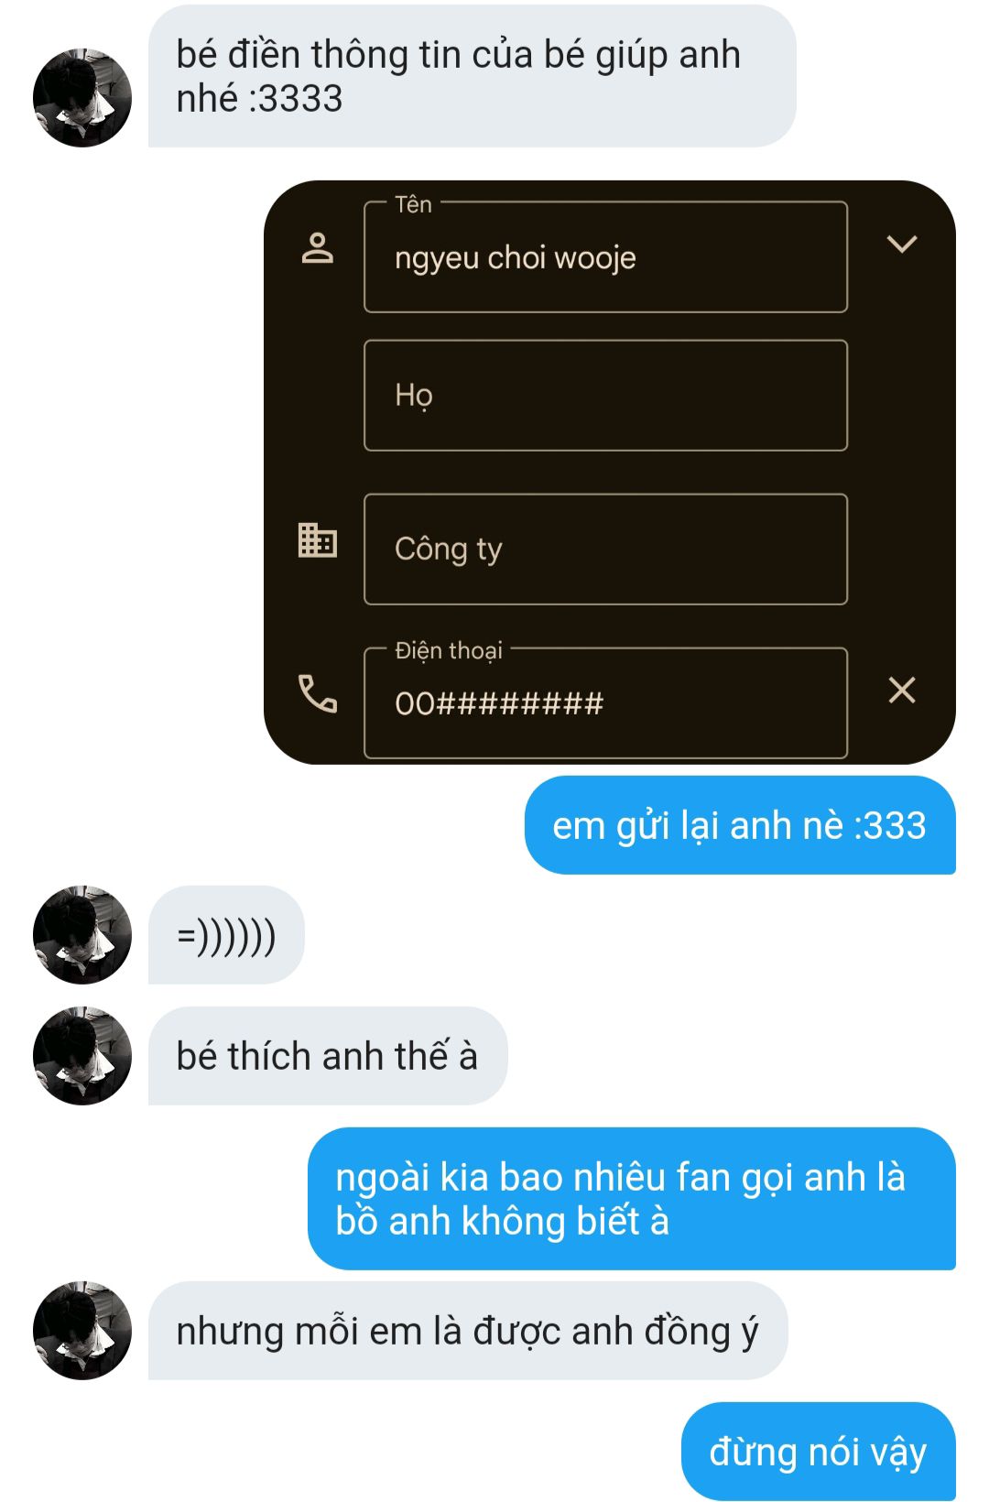This screenshot has width=989, height=1502.
Task: Tap the "em gửi lại anh nè :333" bubble
Action: pos(740,825)
